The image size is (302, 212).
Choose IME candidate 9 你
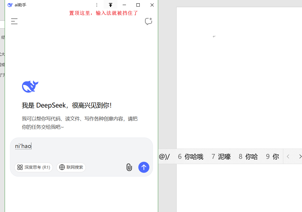273,157
